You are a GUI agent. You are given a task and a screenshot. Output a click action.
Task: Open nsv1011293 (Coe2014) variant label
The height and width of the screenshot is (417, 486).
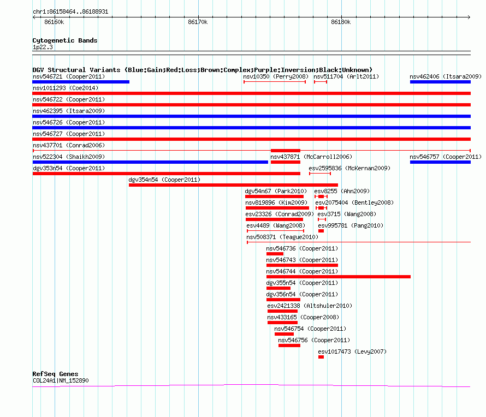66,88
